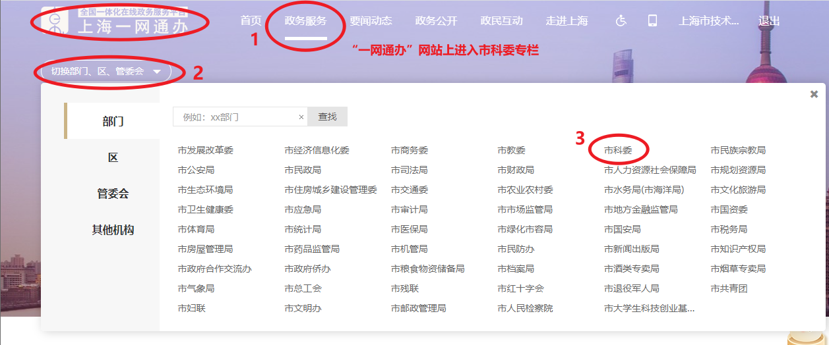Open the 其他机构 category tab
The width and height of the screenshot is (829, 345).
coord(113,230)
